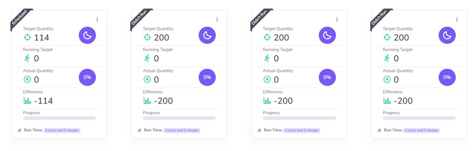
Task: Click the Run Time tag on the Scheduled card
Action: tap(62, 130)
